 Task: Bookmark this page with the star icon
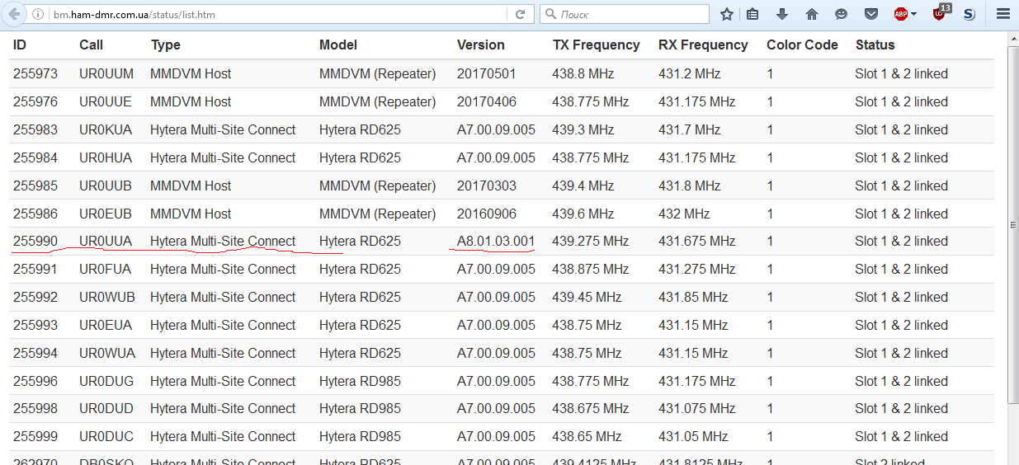click(727, 14)
